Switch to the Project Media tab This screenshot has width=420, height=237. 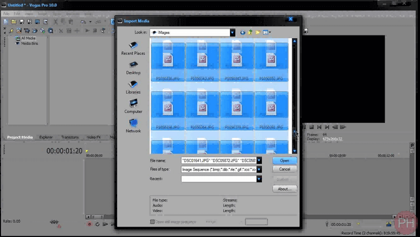click(20, 137)
